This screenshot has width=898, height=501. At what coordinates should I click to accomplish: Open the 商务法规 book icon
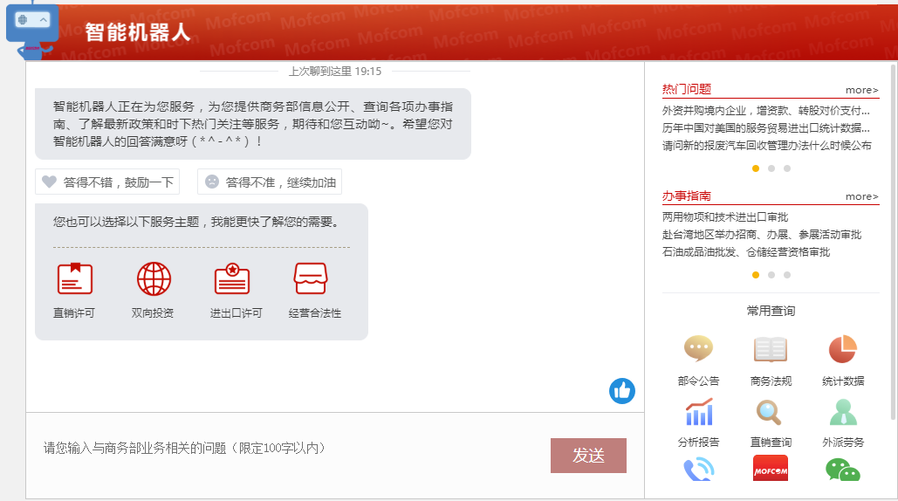click(x=771, y=349)
